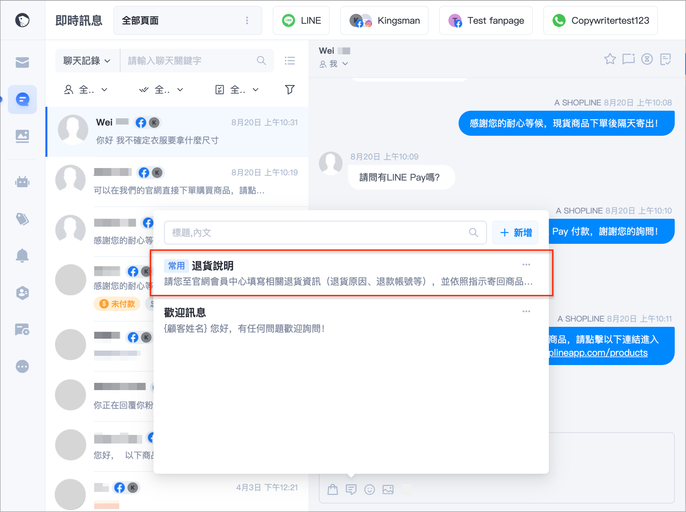Image resolution: width=686 pixels, height=512 pixels.
Task: Open the chatbot robot sidebar icon
Action: 22,182
